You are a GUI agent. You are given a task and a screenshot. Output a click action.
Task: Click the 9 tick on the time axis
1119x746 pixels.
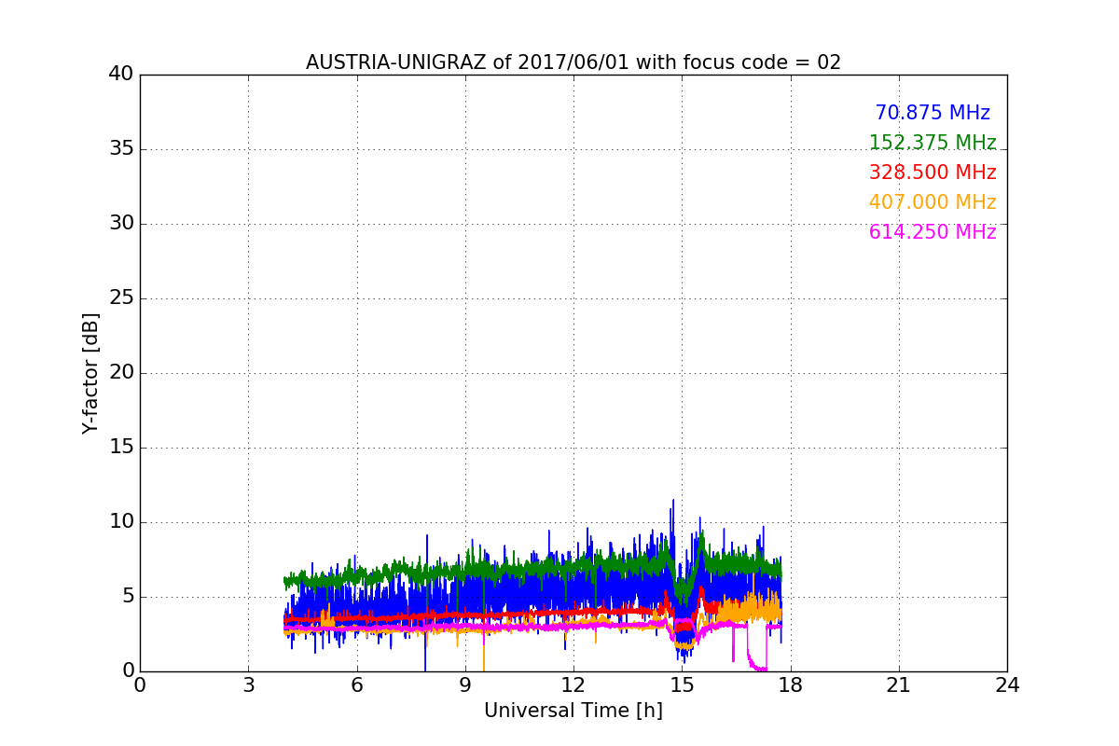tap(464, 685)
